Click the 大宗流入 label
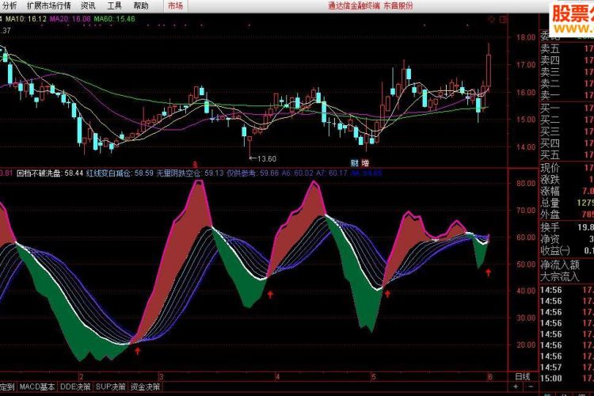594x396 pixels. click(560, 276)
